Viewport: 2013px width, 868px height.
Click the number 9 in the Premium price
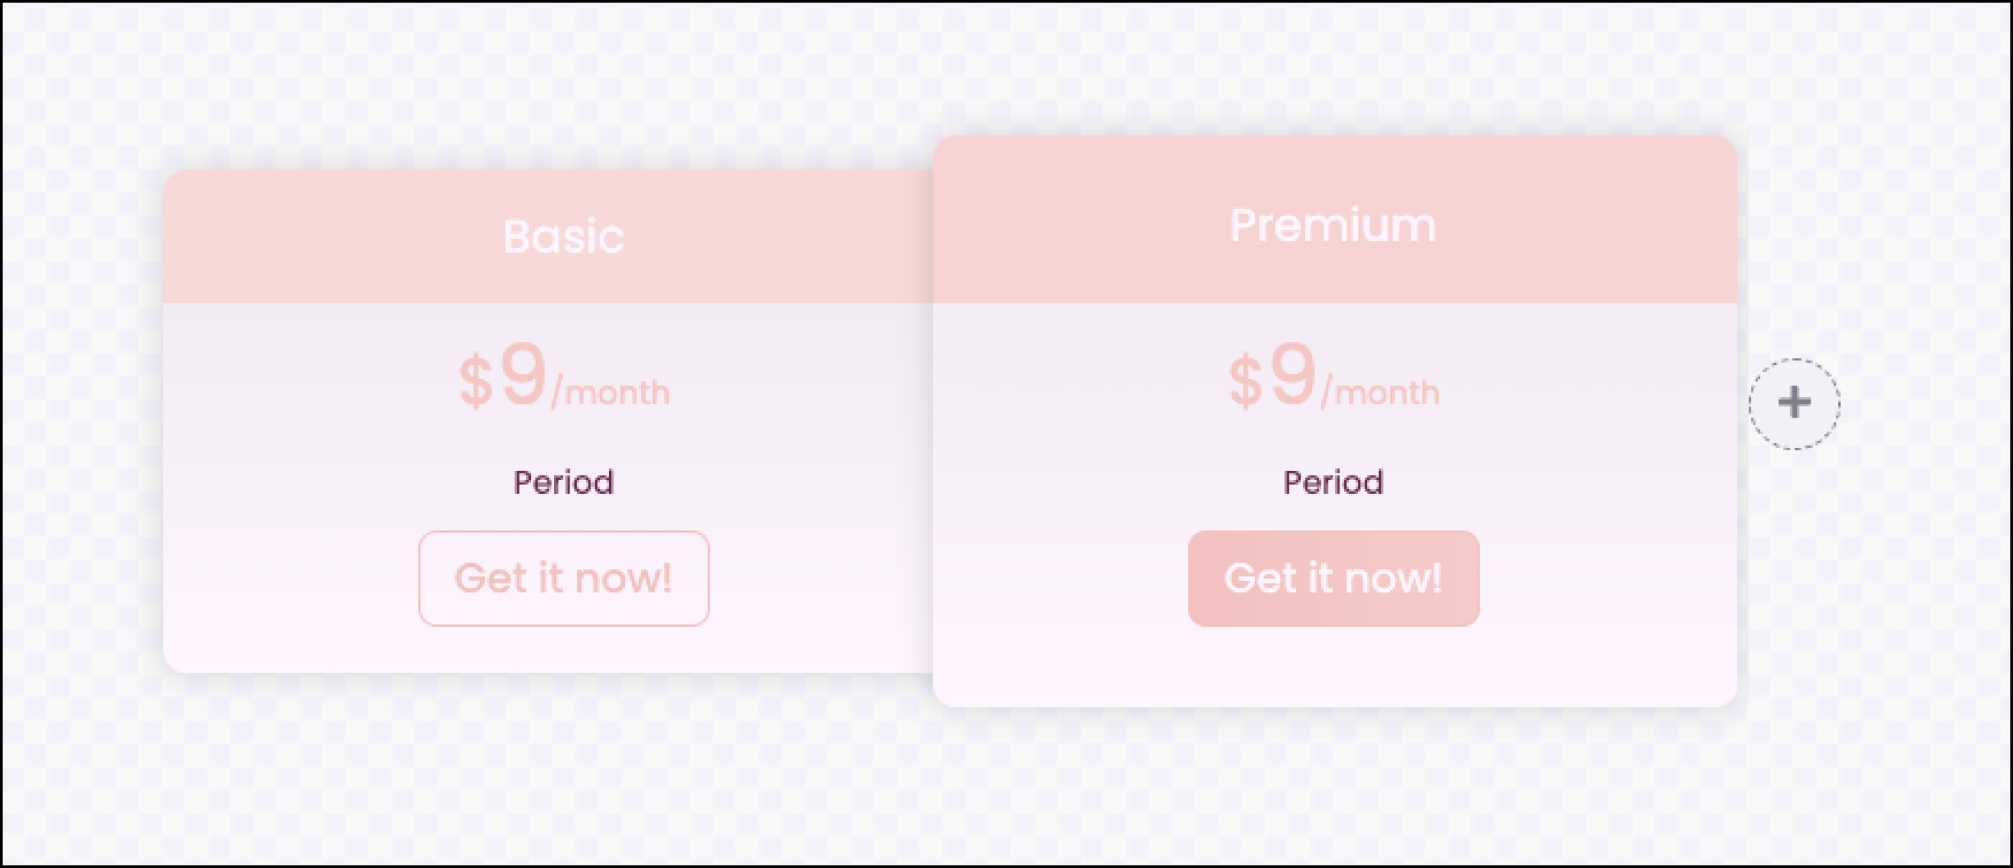pos(1292,375)
